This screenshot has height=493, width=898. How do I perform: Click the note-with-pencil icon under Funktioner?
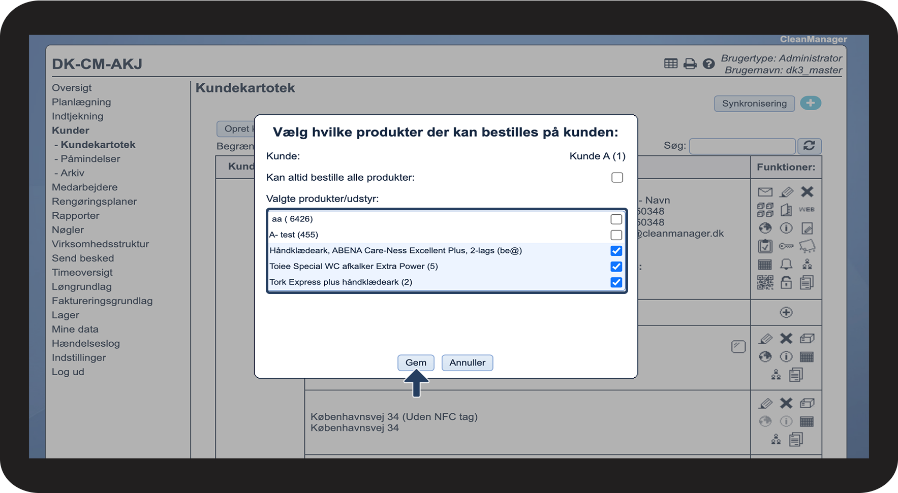[807, 228]
